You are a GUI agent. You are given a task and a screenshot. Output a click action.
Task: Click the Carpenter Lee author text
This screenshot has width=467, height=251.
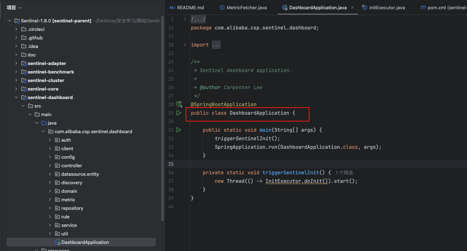243,87
